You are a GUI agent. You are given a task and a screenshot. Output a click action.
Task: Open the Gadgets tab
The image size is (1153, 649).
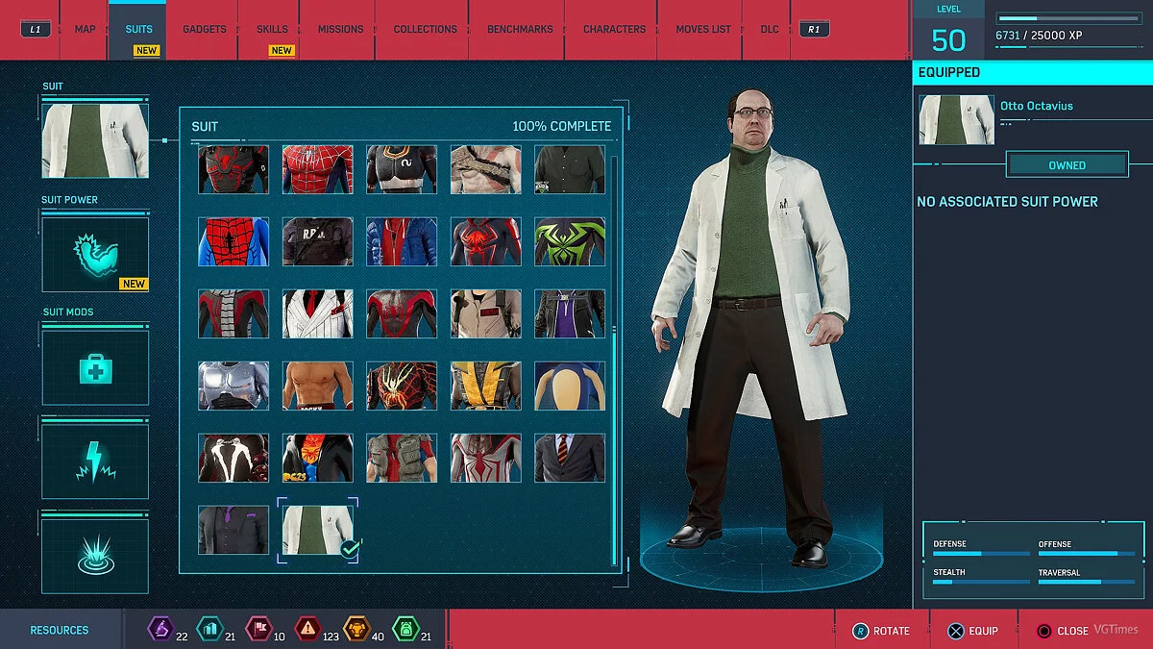(x=204, y=29)
